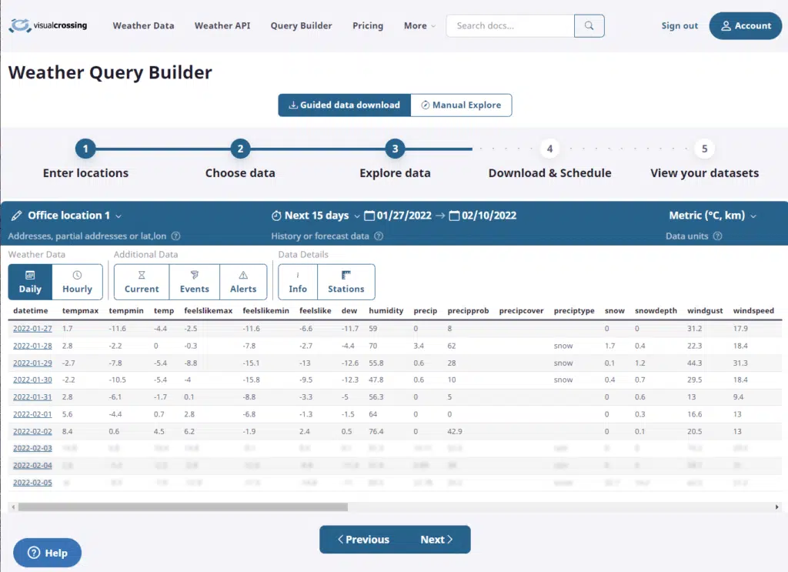The width and height of the screenshot is (788, 572).
Task: Switch to Hourly weather data
Action: pos(77,282)
